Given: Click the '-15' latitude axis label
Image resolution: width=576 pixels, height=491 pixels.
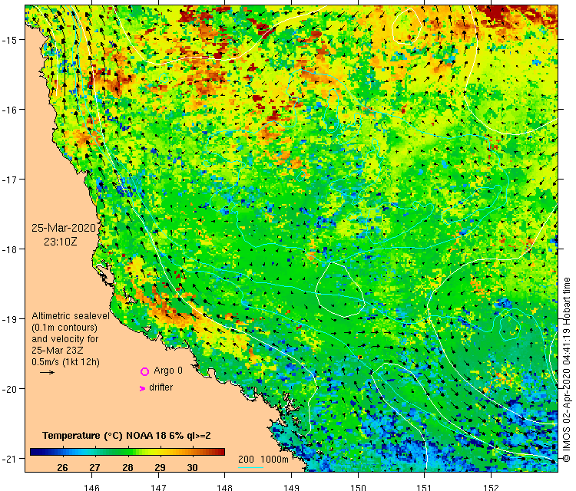Looking at the screenshot, I should [8, 40].
